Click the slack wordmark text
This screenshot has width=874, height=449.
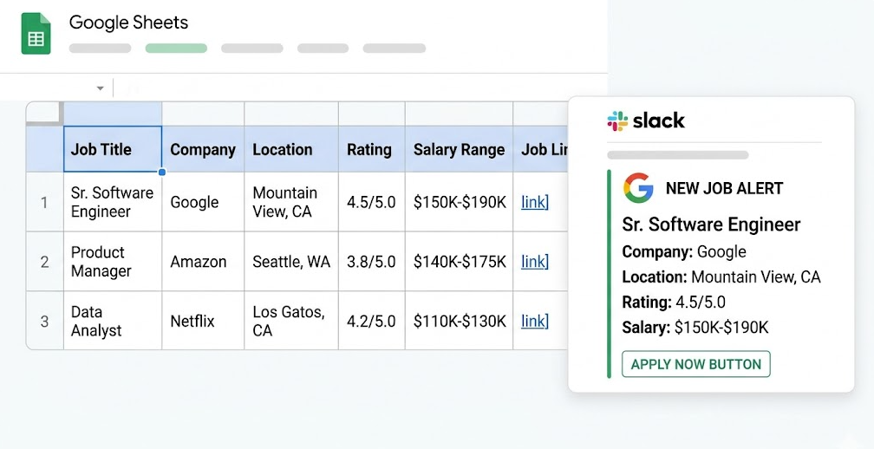click(658, 120)
